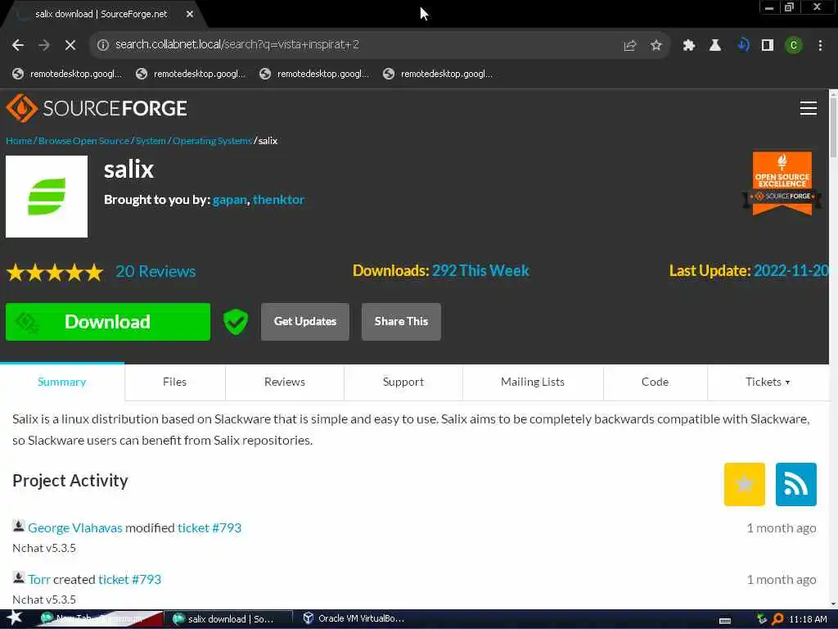Image resolution: width=838 pixels, height=629 pixels.
Task: Click the yellow star favorite button
Action: click(745, 484)
